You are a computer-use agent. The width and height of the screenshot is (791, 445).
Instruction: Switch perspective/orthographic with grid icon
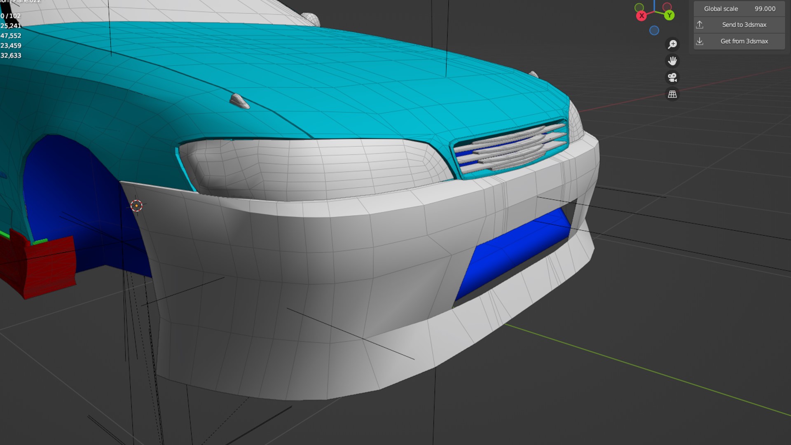[x=672, y=94]
